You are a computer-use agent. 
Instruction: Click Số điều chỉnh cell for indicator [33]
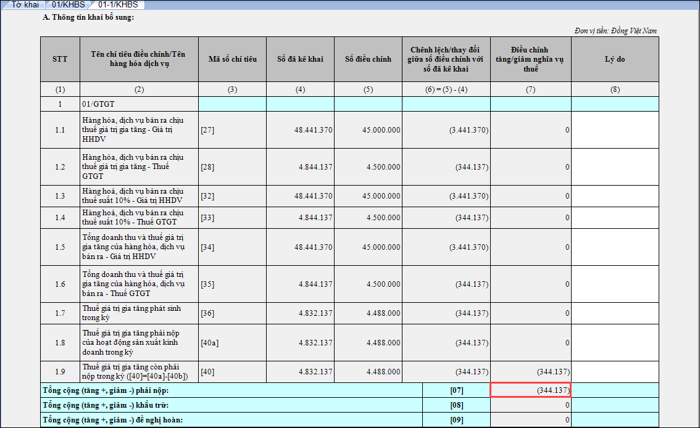click(x=368, y=218)
